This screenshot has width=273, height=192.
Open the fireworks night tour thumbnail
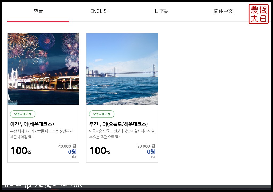point(43,69)
